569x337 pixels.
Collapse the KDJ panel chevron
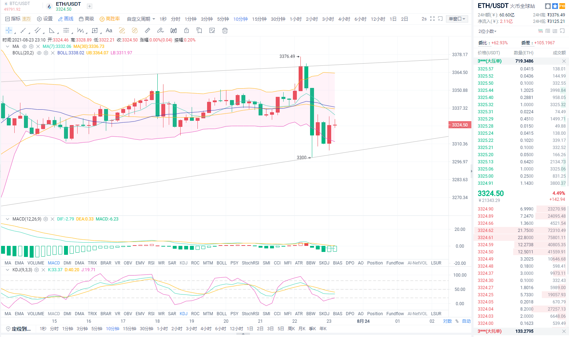pyautogui.click(x=8, y=270)
